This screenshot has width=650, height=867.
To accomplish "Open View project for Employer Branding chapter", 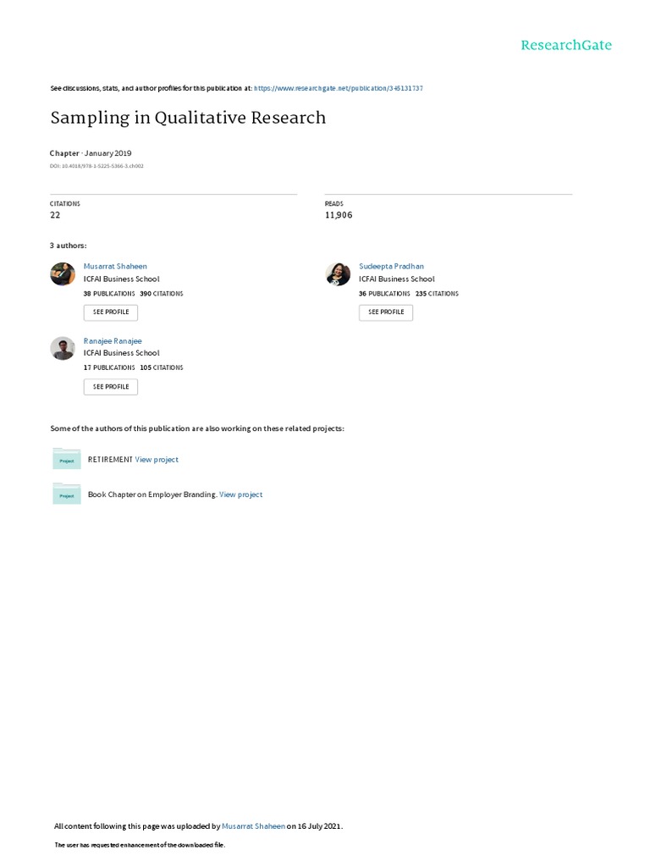I will point(240,494).
